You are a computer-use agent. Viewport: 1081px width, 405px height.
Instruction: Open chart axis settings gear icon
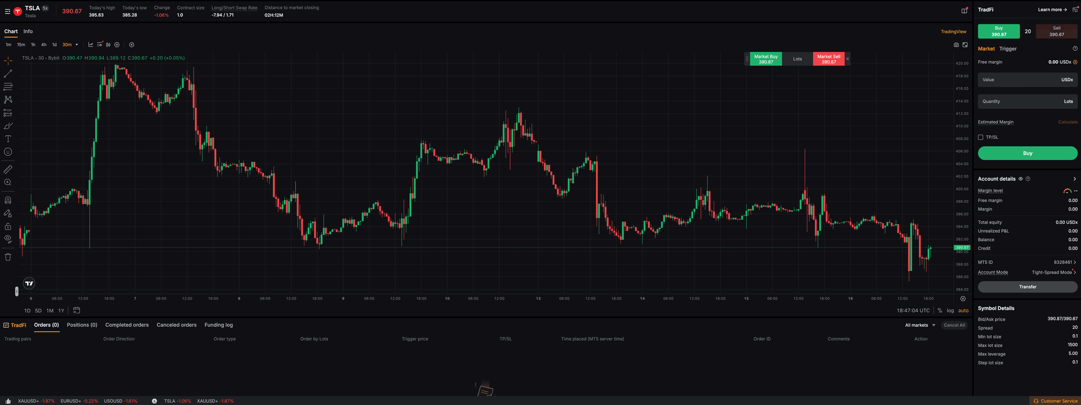pyautogui.click(x=963, y=299)
